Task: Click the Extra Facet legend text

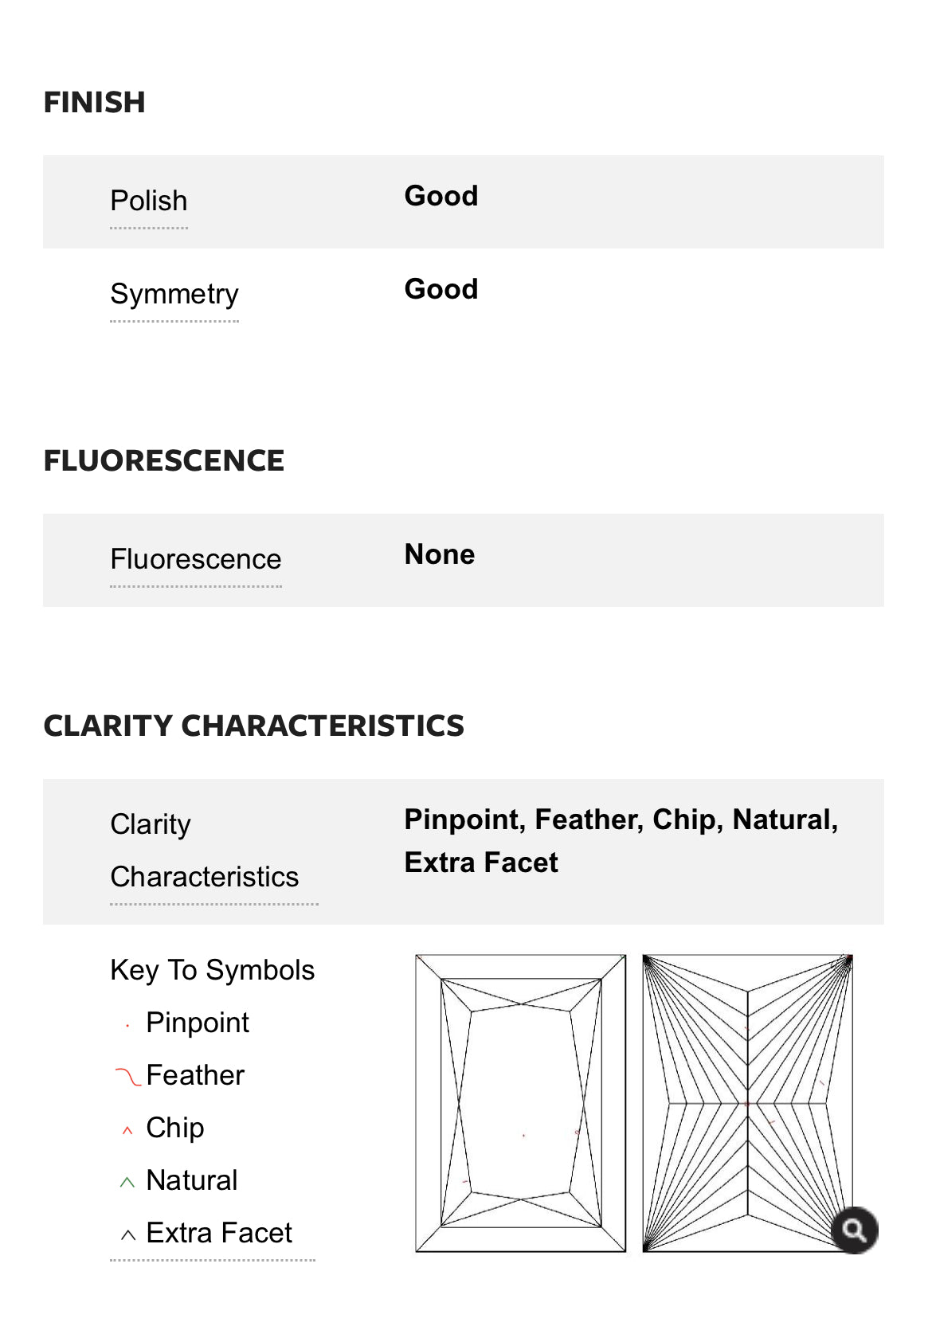Action: [219, 1233]
